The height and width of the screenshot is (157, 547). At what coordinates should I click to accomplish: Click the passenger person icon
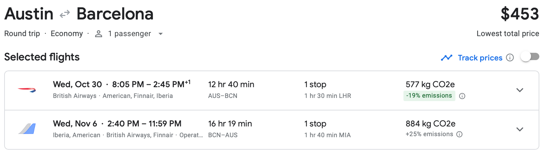[99, 34]
